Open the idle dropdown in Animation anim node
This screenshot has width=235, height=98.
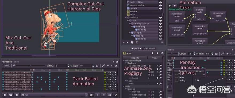(x=179, y=21)
